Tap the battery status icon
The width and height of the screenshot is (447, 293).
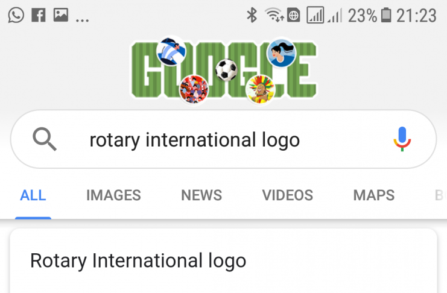(387, 15)
